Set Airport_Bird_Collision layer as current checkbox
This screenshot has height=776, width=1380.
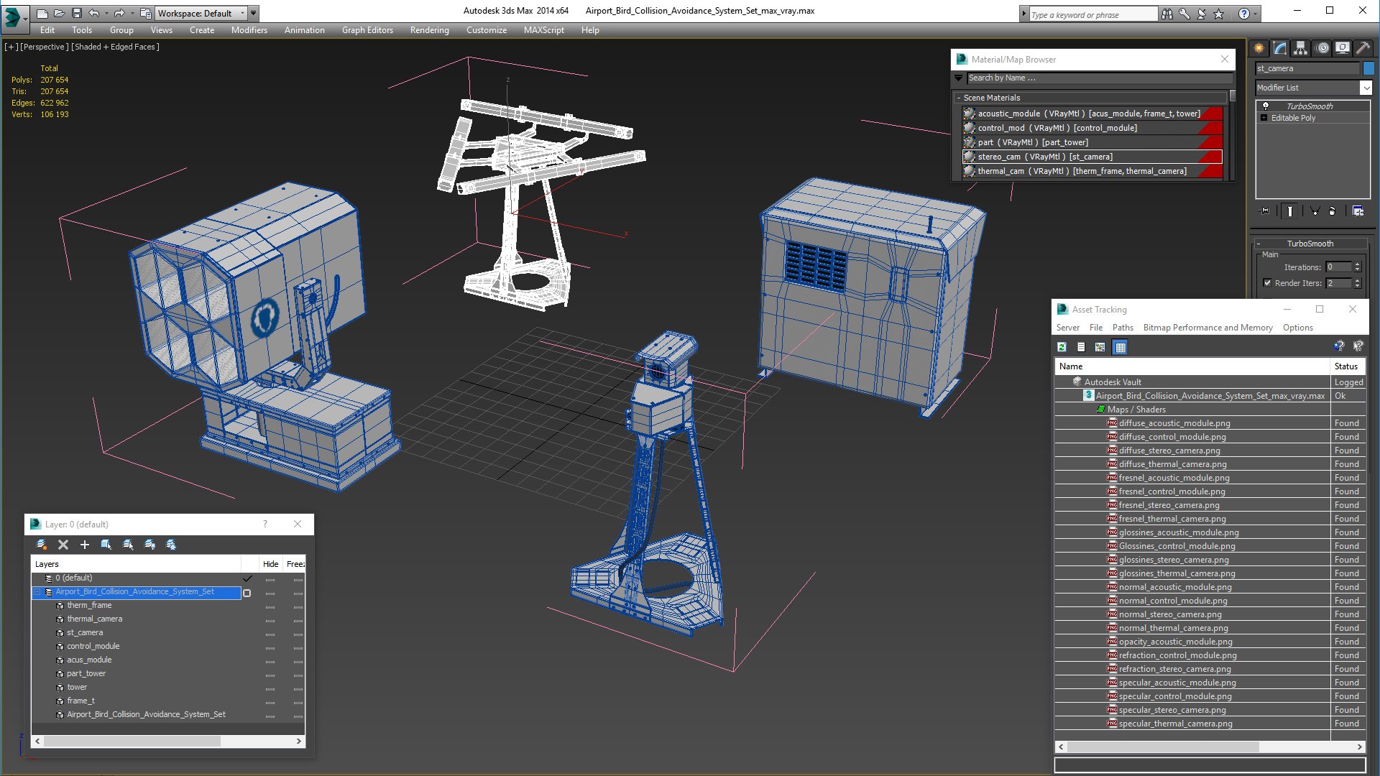click(x=247, y=593)
